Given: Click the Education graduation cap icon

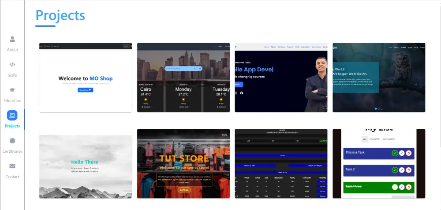Looking at the screenshot, I should click(x=12, y=90).
